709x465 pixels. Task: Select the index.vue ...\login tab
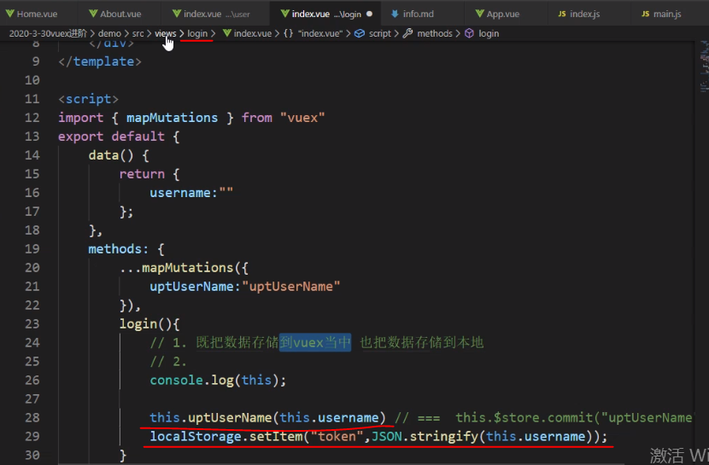(x=325, y=14)
